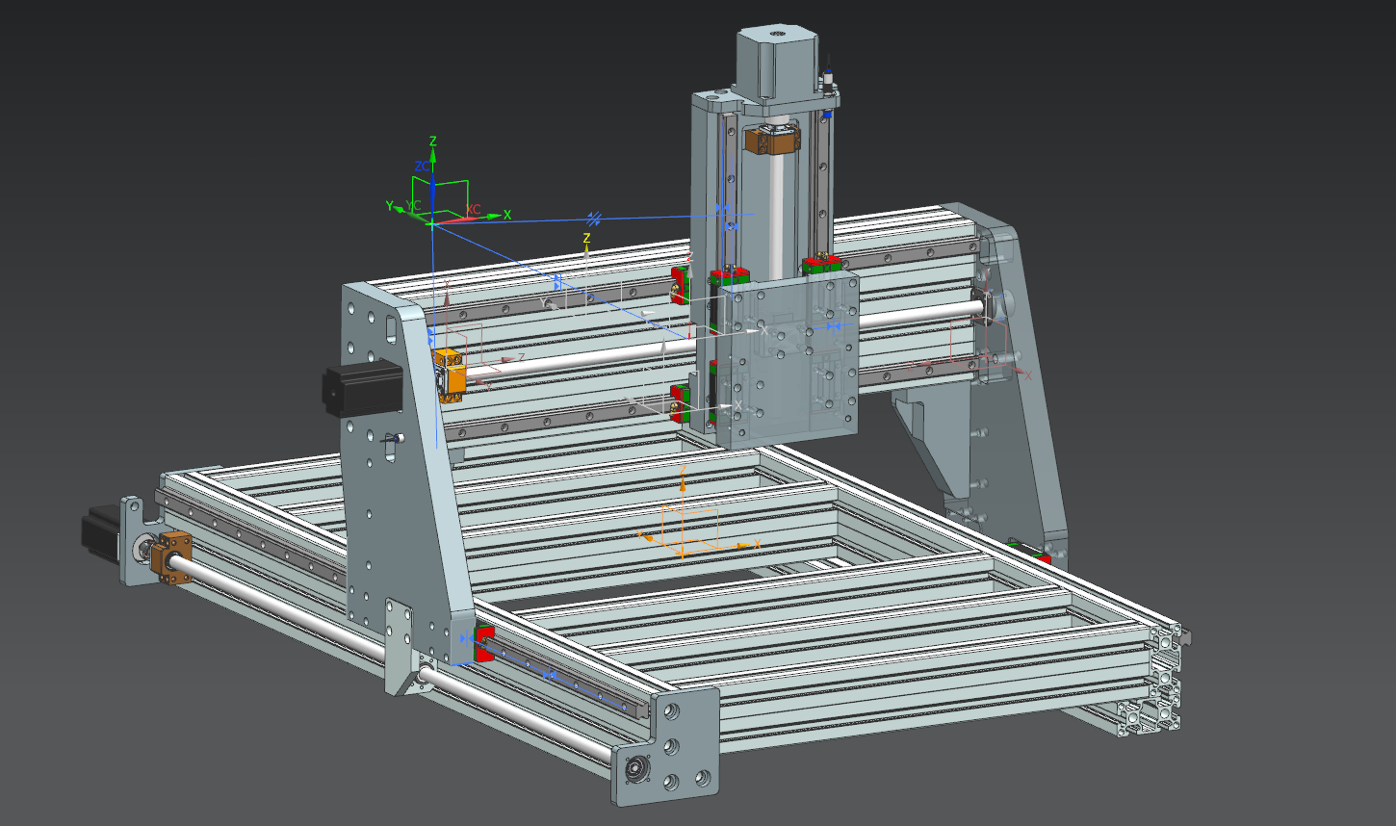Select the small sensor on the left gantry plate

tap(393, 439)
